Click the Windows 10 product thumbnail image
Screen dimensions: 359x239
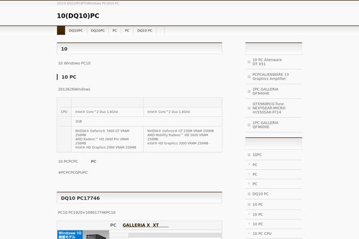(83, 235)
